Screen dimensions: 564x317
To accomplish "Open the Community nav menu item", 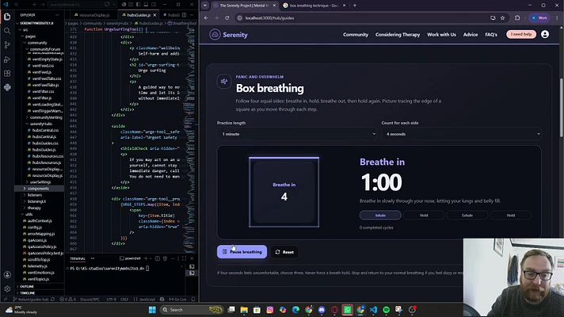I will [356, 35].
